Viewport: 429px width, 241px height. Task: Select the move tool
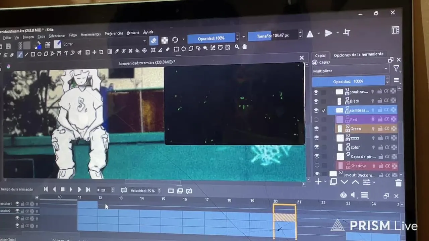(x=94, y=52)
